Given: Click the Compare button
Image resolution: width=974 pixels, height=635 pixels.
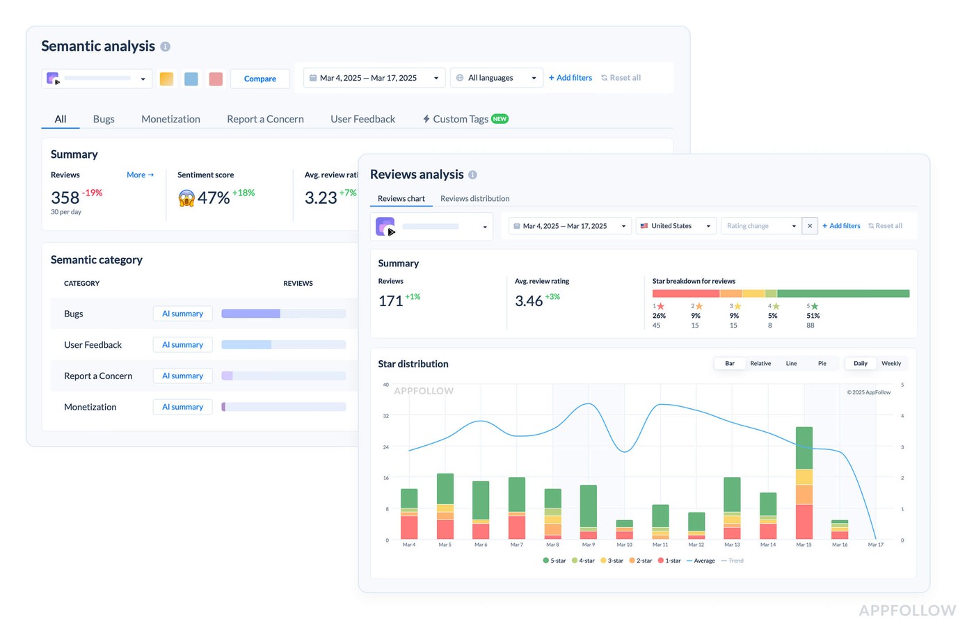Looking at the screenshot, I should [x=260, y=78].
